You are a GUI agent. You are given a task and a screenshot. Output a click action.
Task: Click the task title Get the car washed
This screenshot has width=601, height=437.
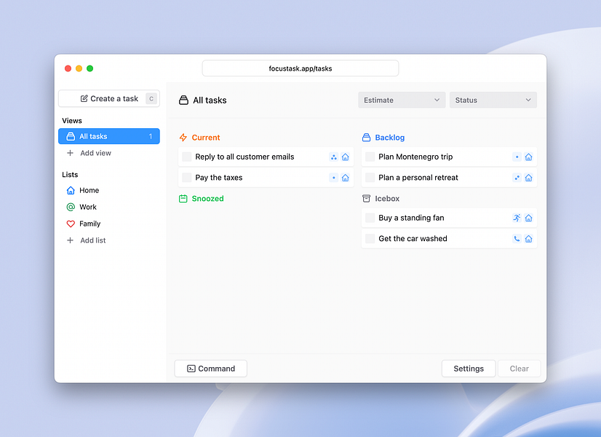pyautogui.click(x=413, y=239)
